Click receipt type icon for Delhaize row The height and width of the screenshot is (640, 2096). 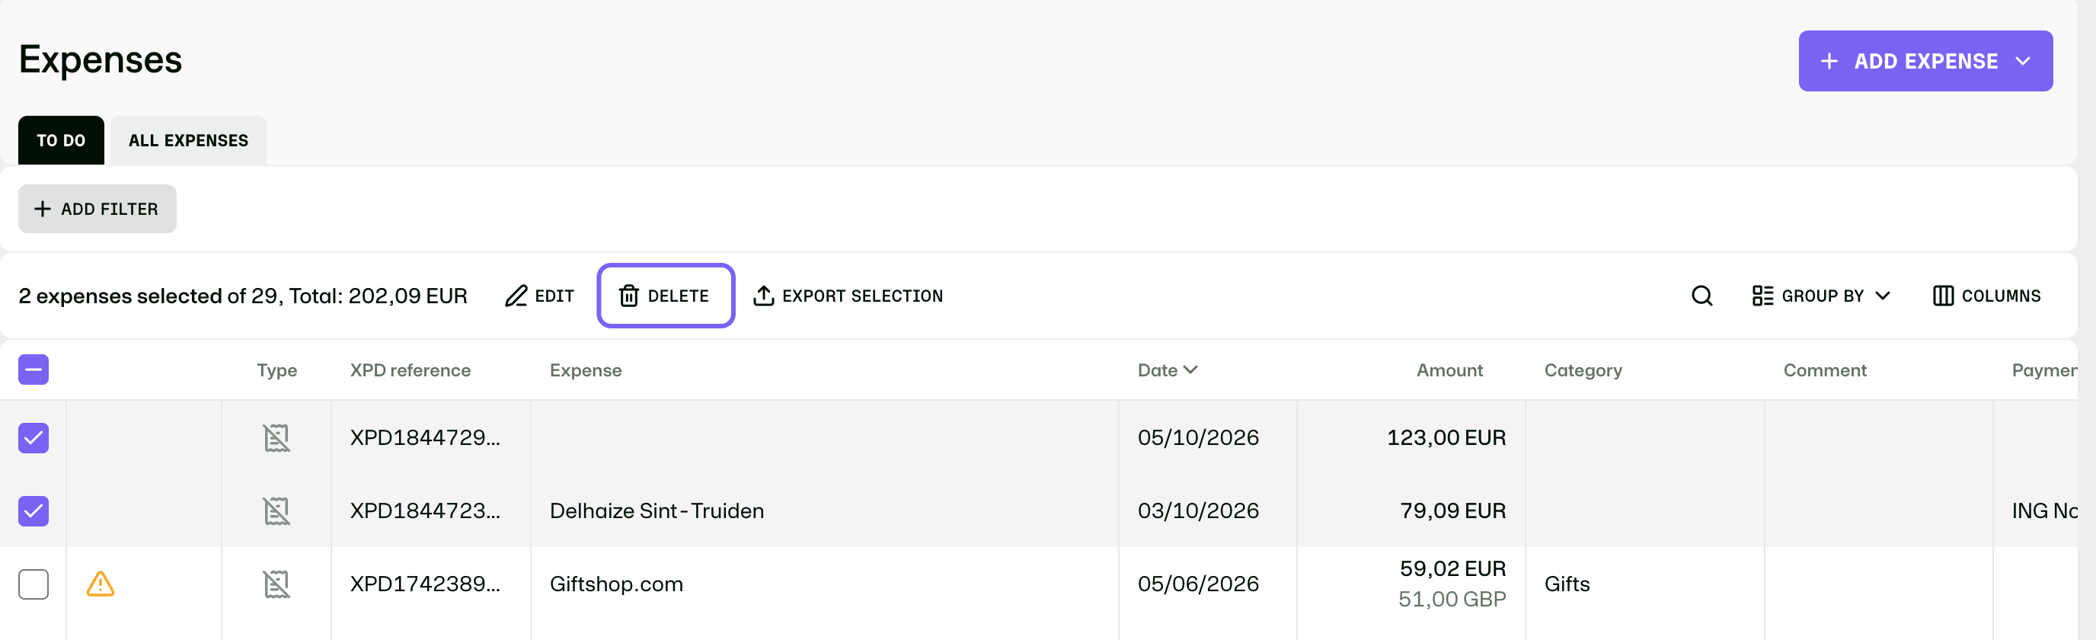click(276, 511)
